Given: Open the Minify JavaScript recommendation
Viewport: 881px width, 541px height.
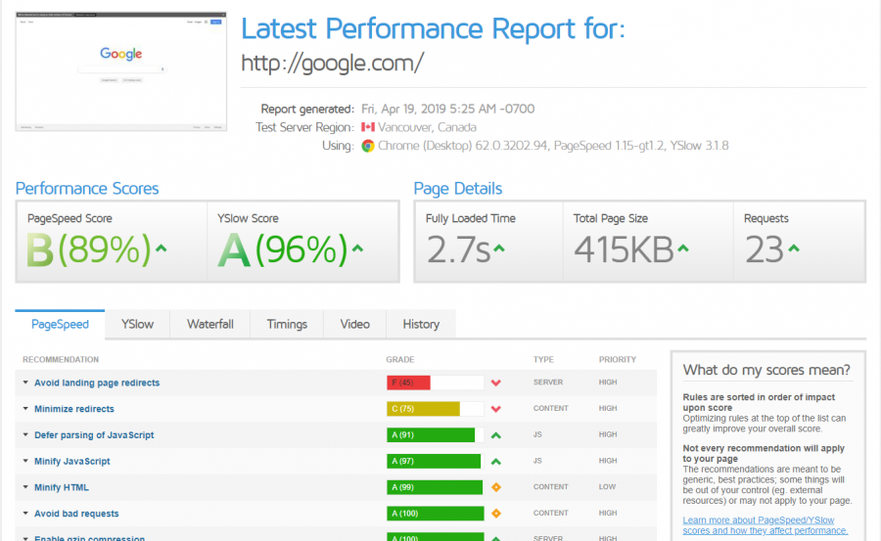Looking at the screenshot, I should [71, 461].
